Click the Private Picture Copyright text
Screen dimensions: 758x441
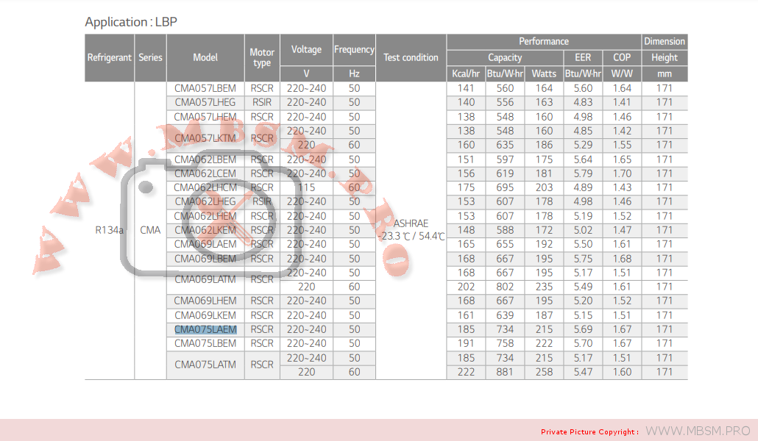pyautogui.click(x=589, y=431)
